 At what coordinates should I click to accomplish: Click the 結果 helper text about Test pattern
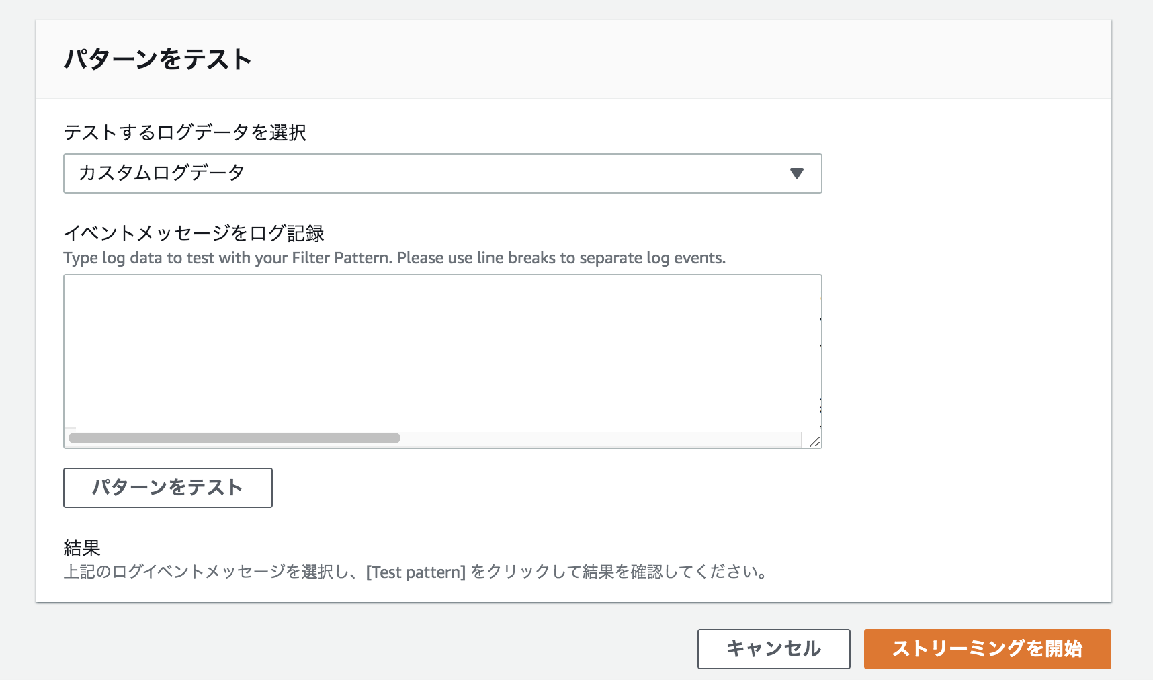[415, 573]
